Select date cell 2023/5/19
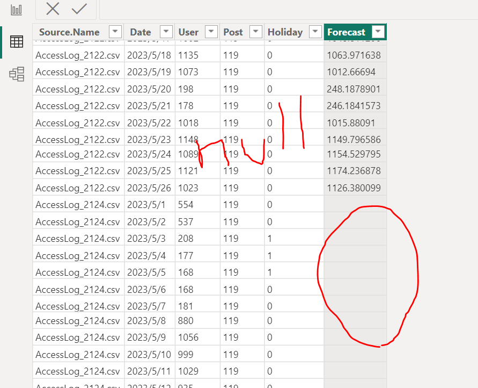This screenshot has height=388, width=478. [x=149, y=72]
